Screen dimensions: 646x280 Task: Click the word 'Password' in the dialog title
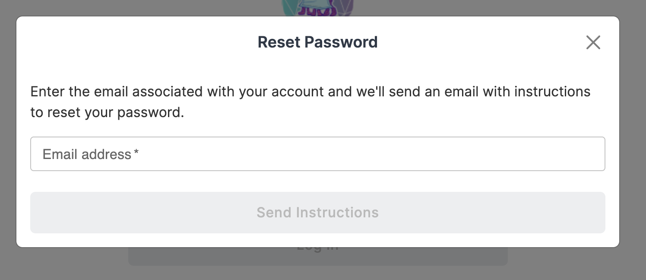tap(341, 42)
